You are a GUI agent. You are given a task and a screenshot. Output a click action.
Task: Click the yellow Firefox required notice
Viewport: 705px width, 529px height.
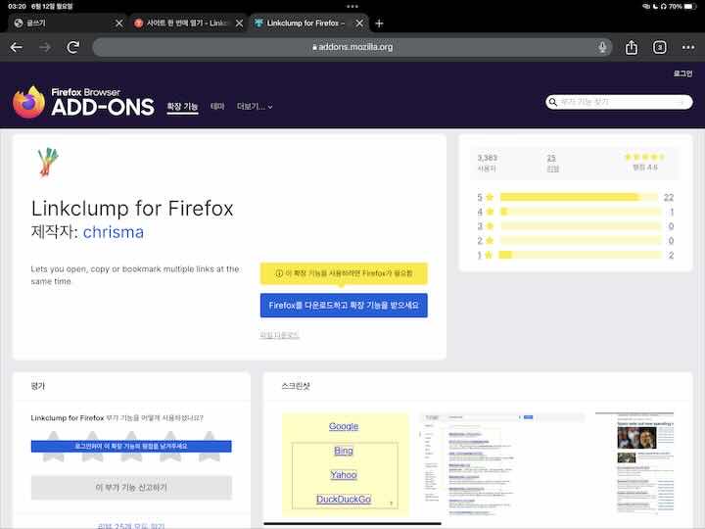[344, 273]
